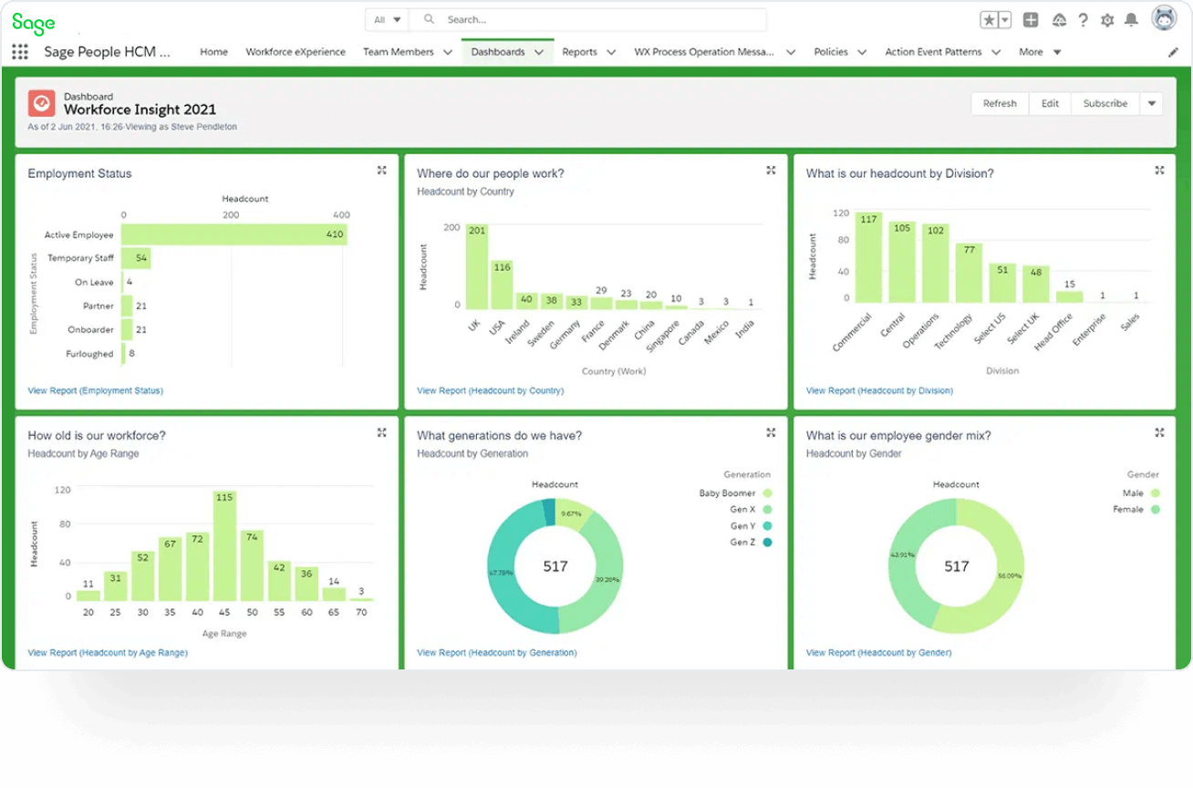1193x788 pixels.
Task: Open the Salesforce Setup gear icon
Action: click(1106, 19)
